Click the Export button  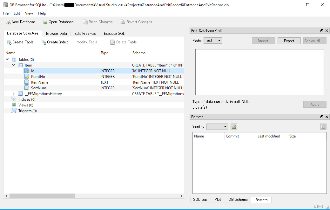coord(289,41)
